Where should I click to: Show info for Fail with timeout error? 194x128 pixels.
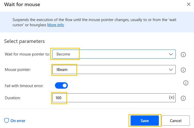click(185, 83)
